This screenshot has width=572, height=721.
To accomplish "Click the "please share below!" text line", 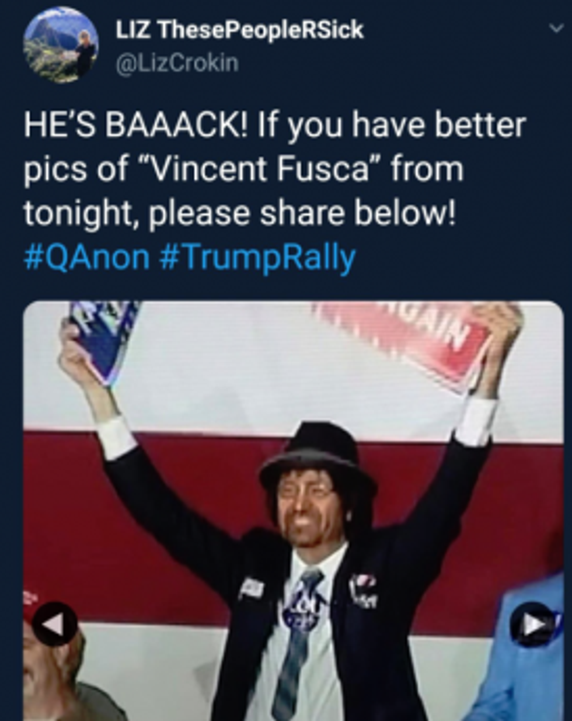I will coord(300,214).
